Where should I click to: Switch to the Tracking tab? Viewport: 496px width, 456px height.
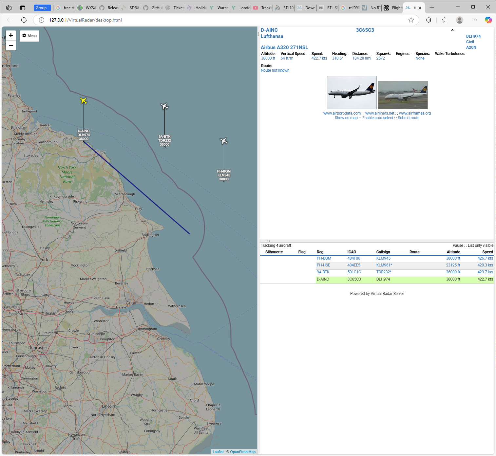tap(263, 8)
